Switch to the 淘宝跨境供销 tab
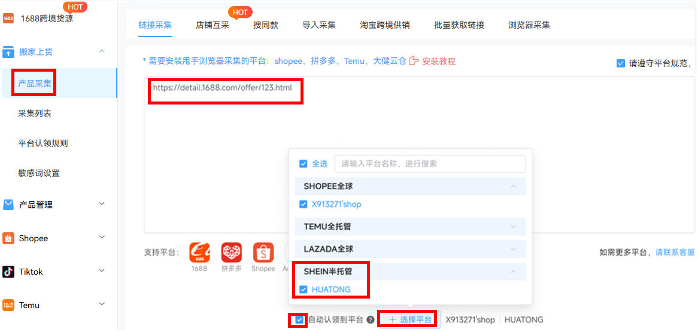Viewport: 698px width, 332px height. pos(384,25)
